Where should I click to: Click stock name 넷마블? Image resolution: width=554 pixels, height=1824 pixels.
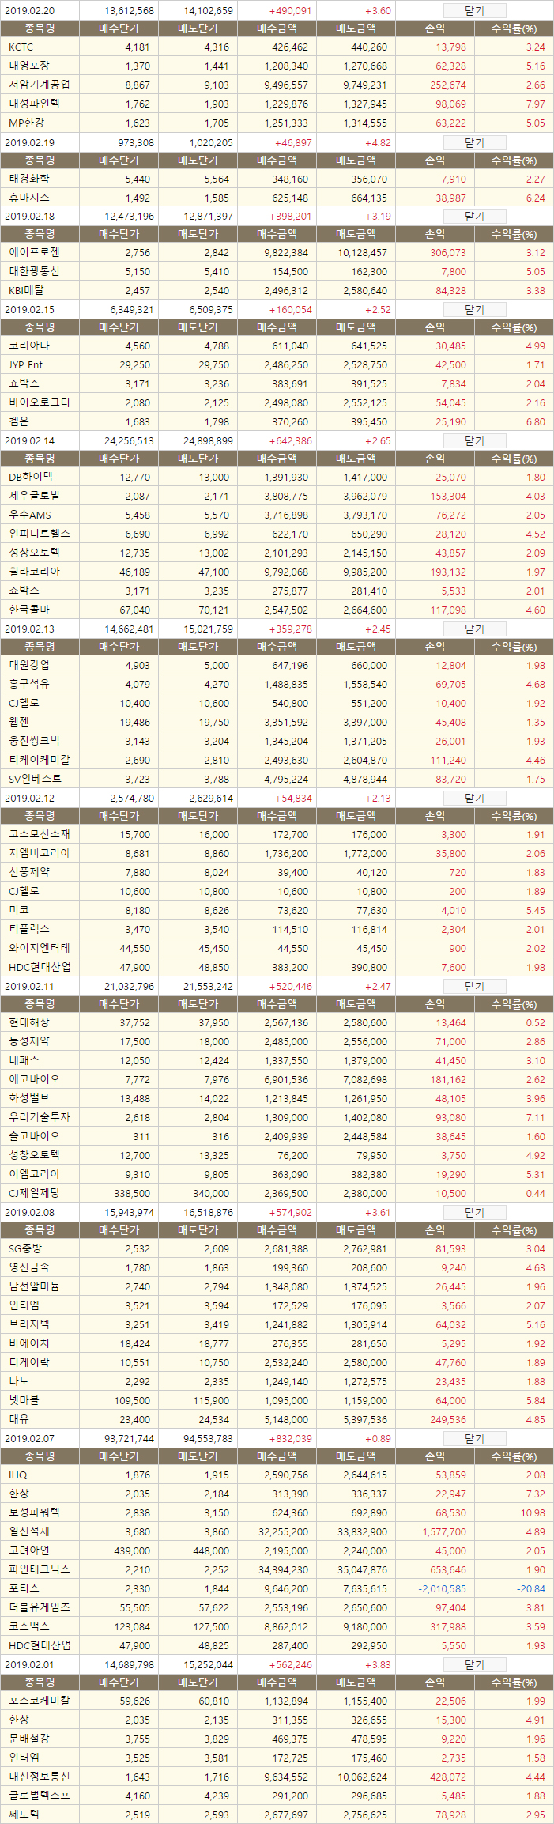[x=24, y=1400]
